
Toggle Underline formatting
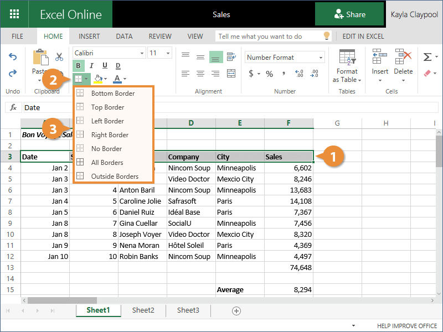coord(104,66)
